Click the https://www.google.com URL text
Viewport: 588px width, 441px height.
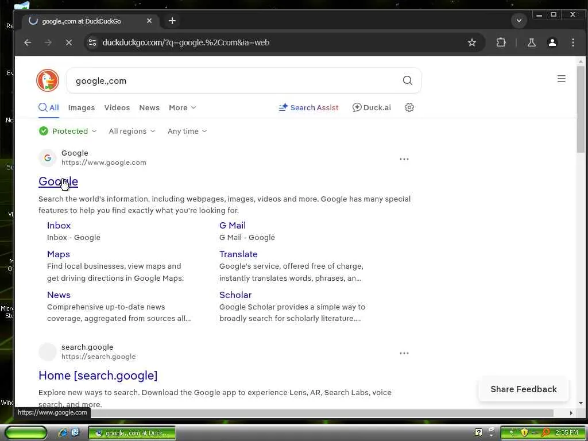(104, 163)
